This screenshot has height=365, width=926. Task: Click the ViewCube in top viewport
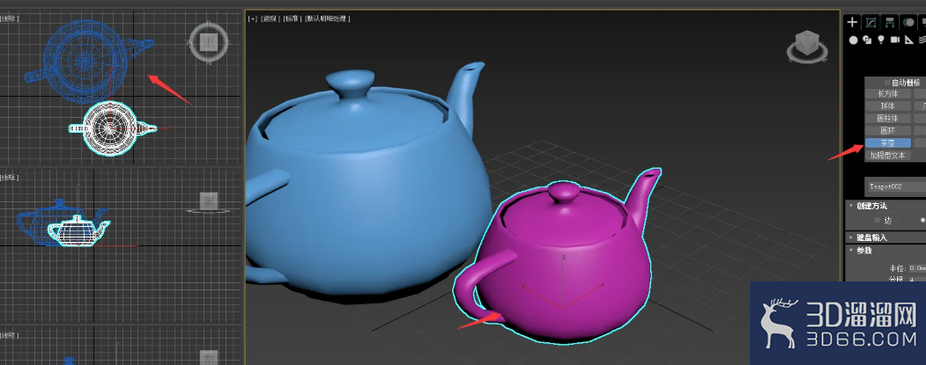click(208, 42)
